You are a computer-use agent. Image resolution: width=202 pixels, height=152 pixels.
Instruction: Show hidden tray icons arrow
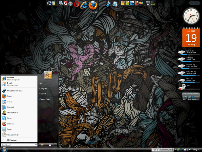(x=175, y=150)
